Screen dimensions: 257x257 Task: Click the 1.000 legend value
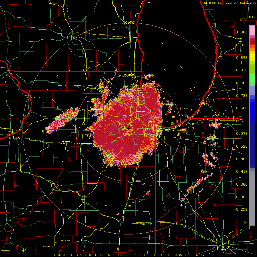[242, 32]
